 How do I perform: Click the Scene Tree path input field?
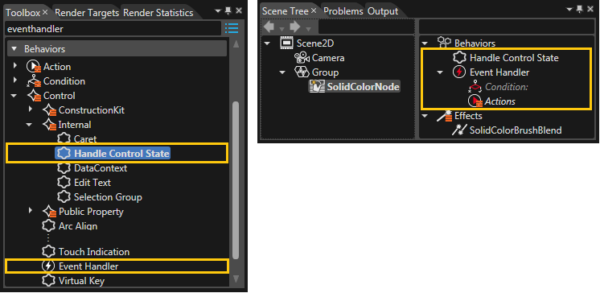[x=367, y=27]
